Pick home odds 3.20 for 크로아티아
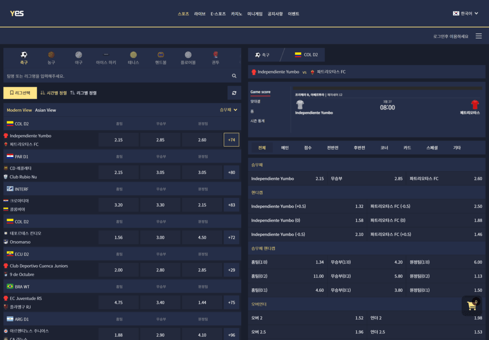The image size is (489, 340). tap(118, 205)
